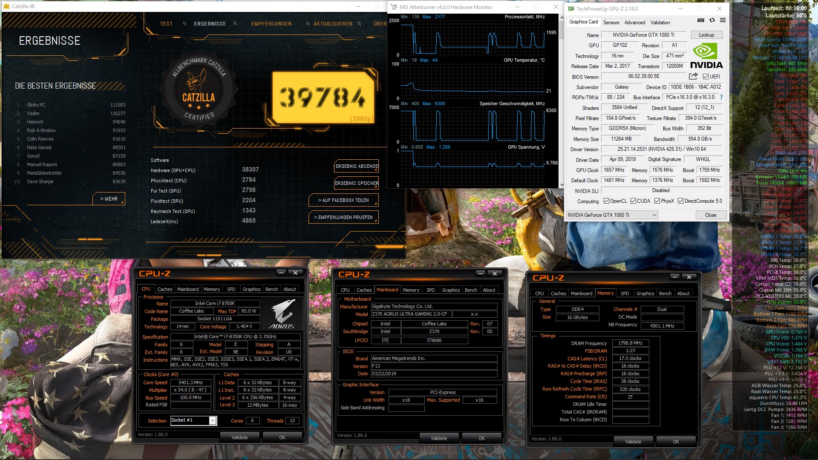The image size is (818, 460).
Task: Open Graphics tab in CPU-Z window showing Gigabyte motherboard
Action: (451, 290)
